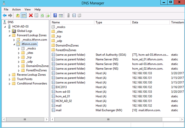Screen dimensions: 185x128
Task: Expand the Reverse Lookup Zones node
Action: pos(10,75)
